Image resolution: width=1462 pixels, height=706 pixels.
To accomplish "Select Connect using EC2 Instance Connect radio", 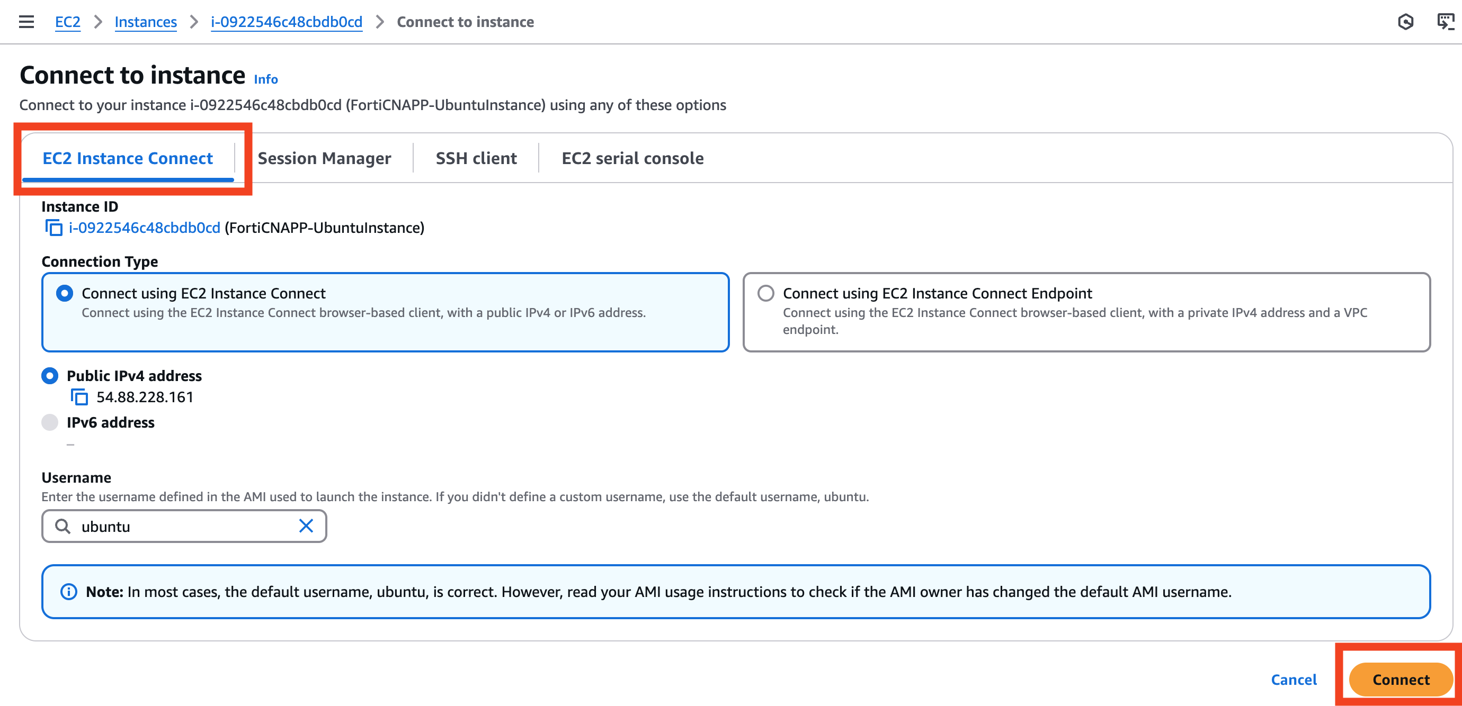I will pyautogui.click(x=65, y=293).
